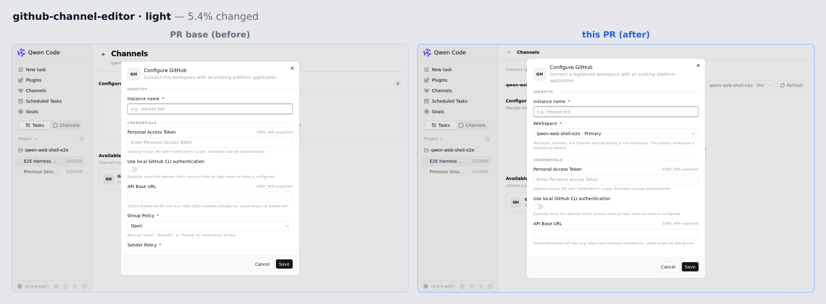The image size is (826, 304).
Task: Focus the Personal Access Token field in the after dialog
Action: click(616, 180)
